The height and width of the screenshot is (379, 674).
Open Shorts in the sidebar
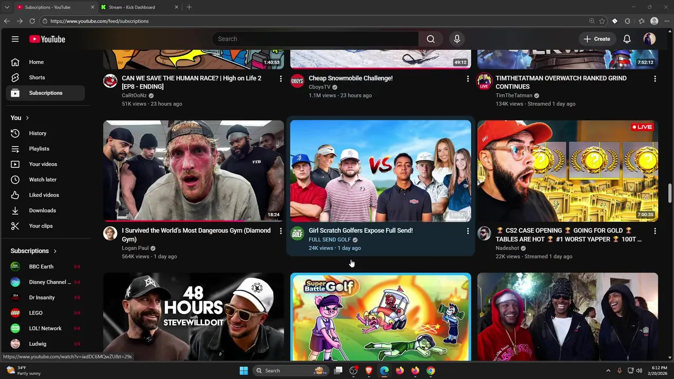coord(45,77)
